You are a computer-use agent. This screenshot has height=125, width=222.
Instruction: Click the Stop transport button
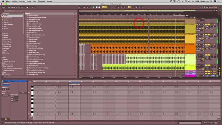click(96, 7)
